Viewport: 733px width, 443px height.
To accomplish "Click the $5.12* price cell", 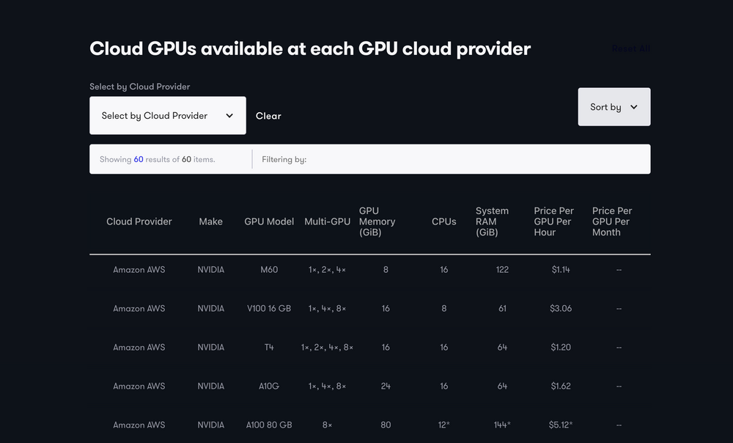I will 561,425.
